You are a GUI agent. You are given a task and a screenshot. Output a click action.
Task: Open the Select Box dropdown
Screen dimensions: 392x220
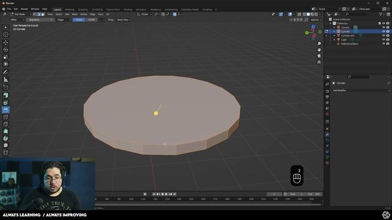pos(123,20)
